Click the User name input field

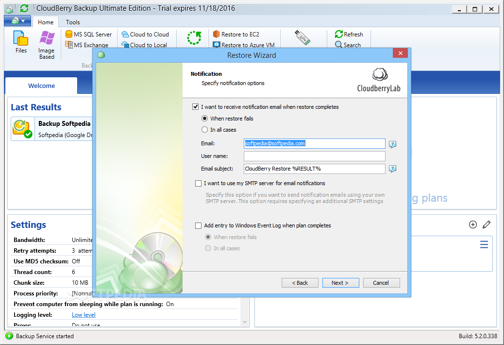click(314, 156)
